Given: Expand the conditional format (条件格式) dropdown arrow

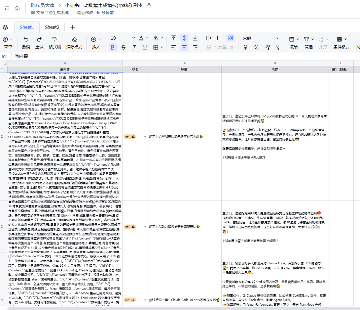Looking at the screenshot, I should pos(346,39).
